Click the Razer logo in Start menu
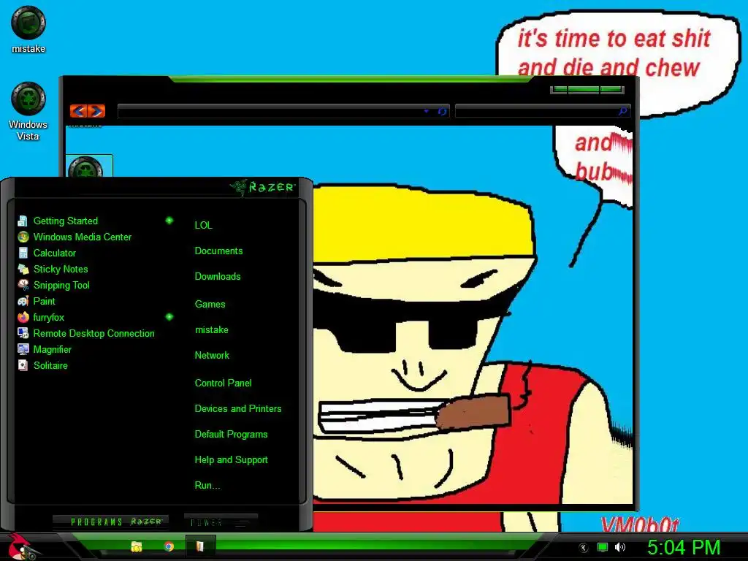 263,187
